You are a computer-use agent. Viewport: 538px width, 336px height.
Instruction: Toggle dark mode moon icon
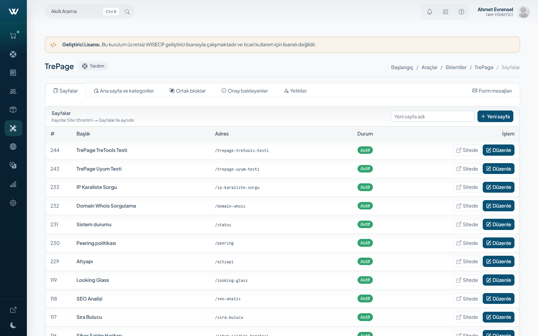coord(13,325)
